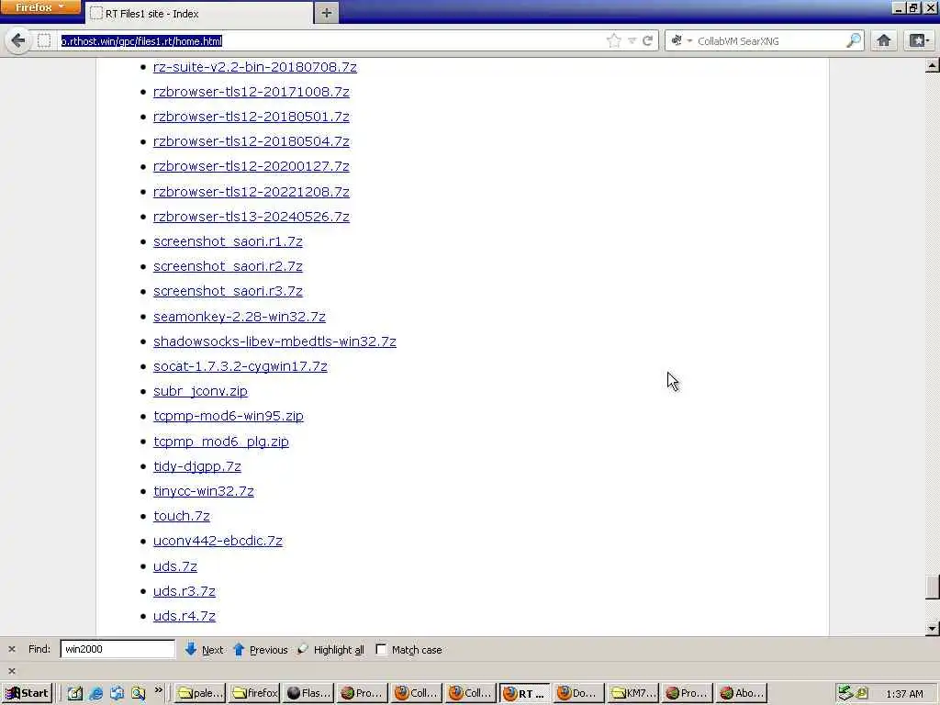This screenshot has height=705, width=940.
Task: Click the Find text field containing win2000
Action: pyautogui.click(x=117, y=649)
